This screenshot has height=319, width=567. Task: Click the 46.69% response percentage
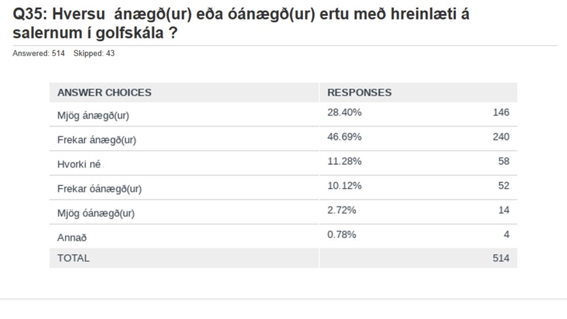click(x=344, y=136)
